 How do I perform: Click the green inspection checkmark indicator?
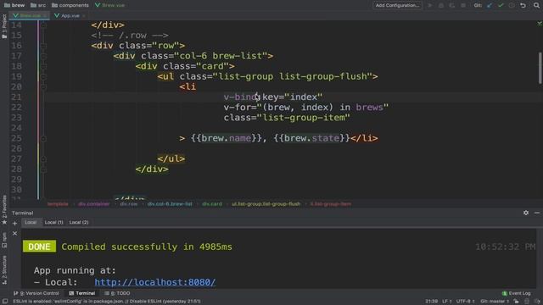point(540,24)
